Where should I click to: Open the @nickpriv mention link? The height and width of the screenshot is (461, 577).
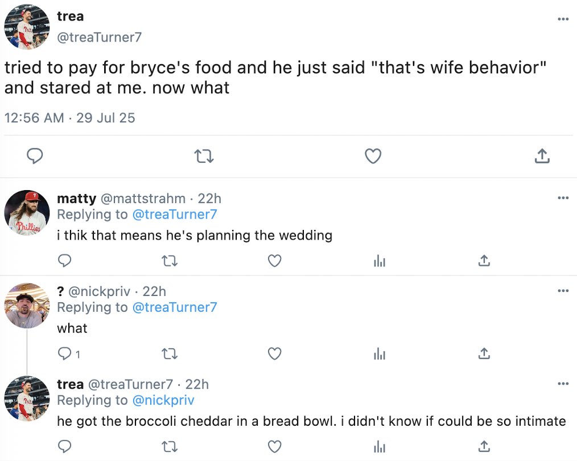(x=163, y=400)
